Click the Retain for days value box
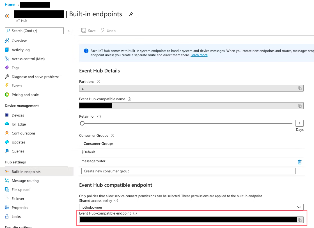The height and width of the screenshot is (228, 314). (299, 123)
